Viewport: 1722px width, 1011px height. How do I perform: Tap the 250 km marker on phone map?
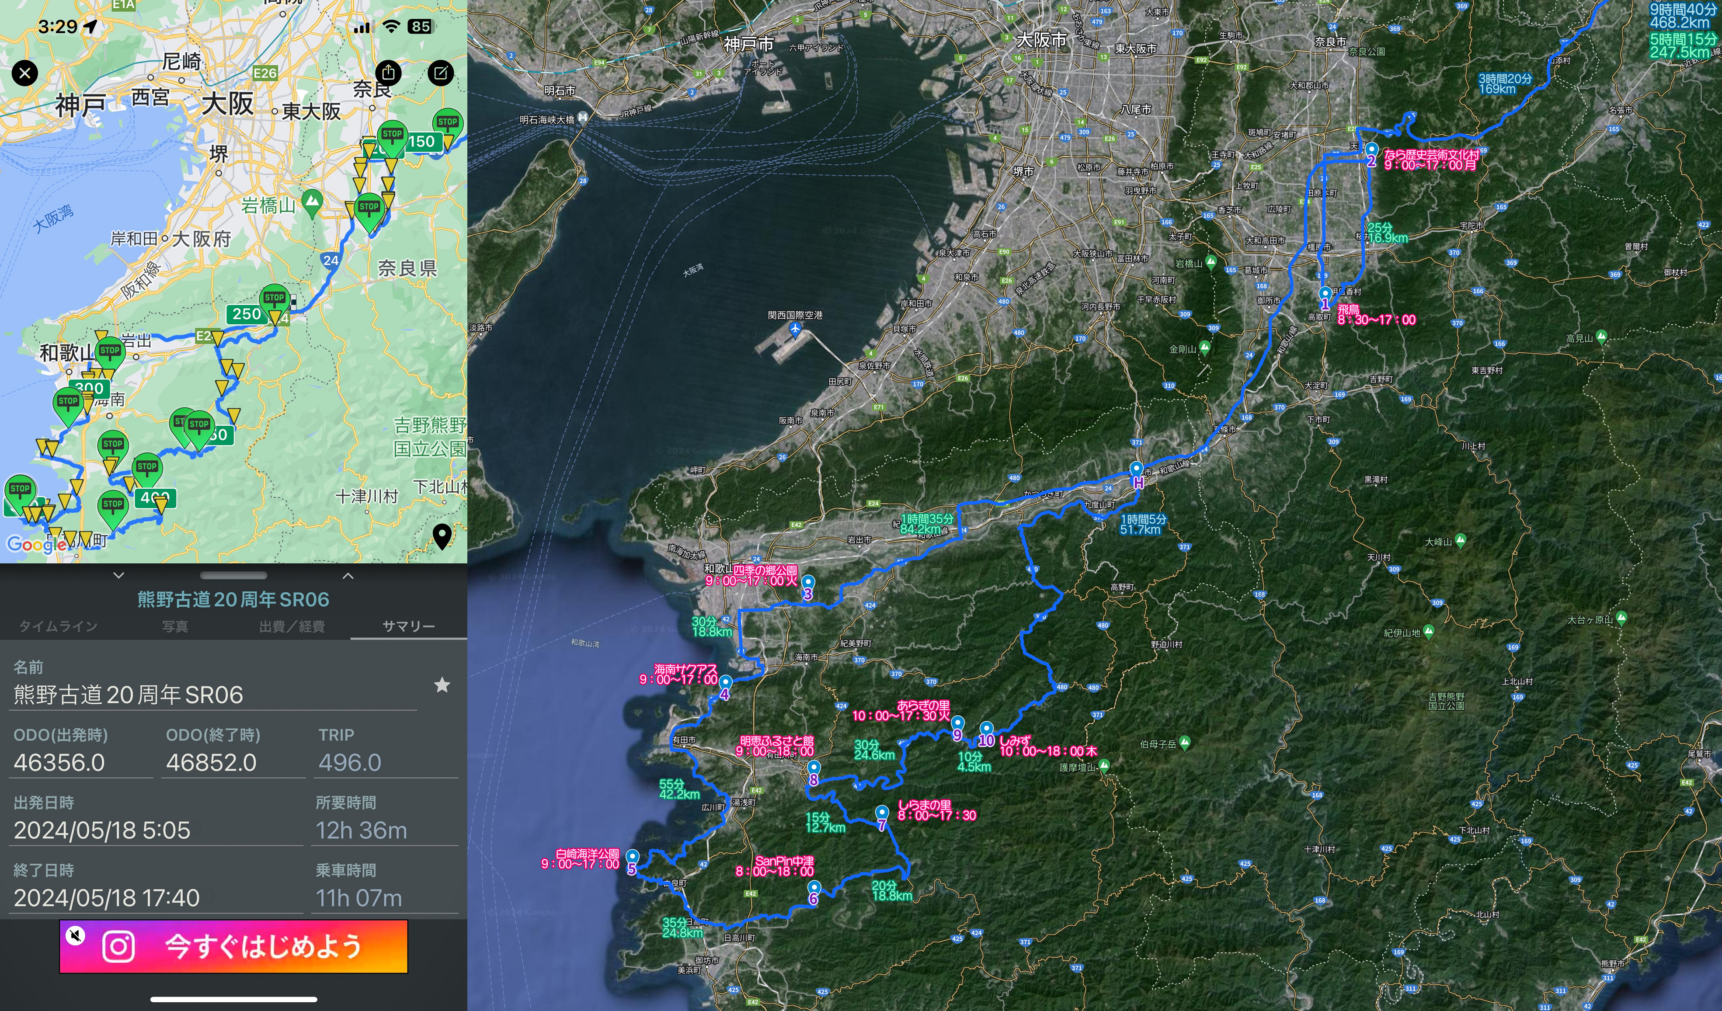(247, 313)
